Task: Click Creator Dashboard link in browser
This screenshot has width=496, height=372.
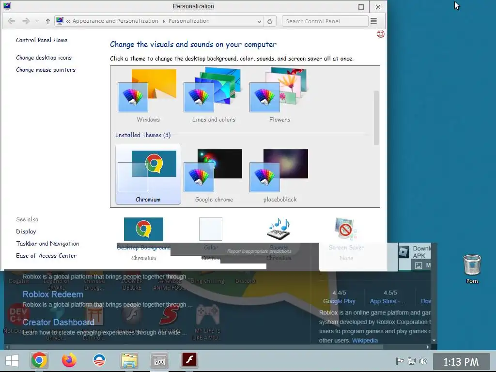Action: [x=59, y=322]
